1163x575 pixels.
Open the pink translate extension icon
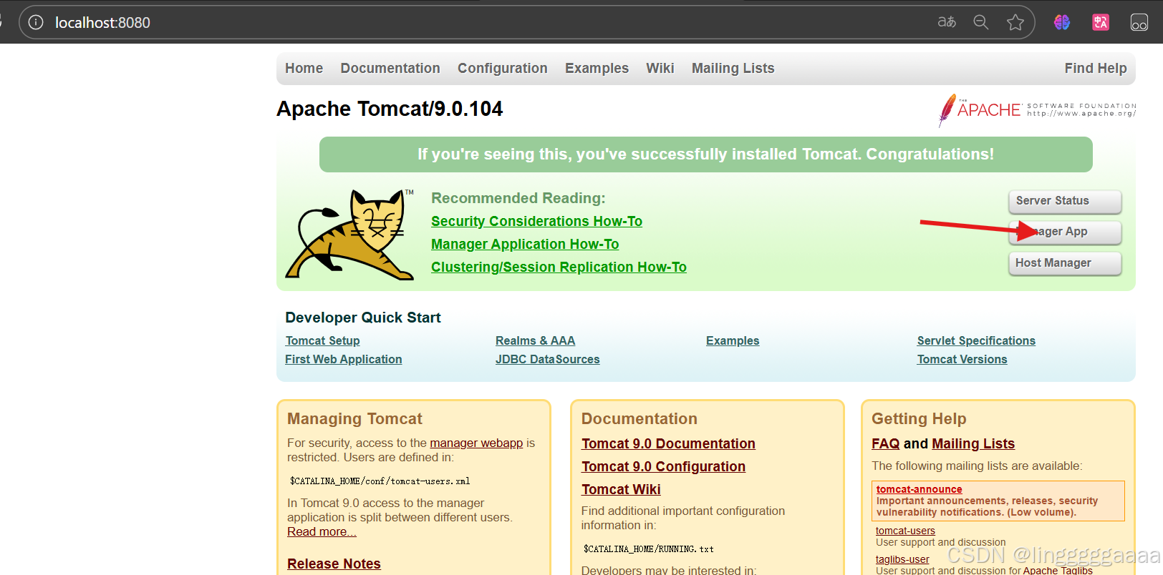pos(1101,22)
